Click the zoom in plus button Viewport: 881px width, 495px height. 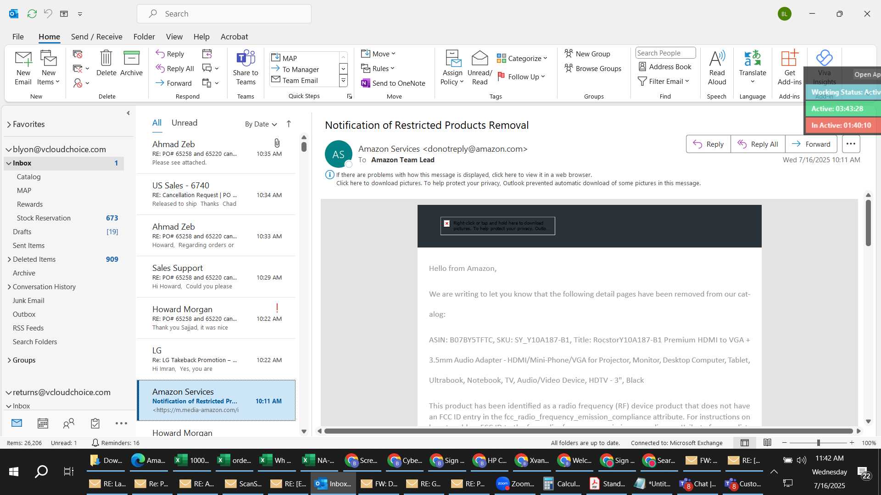click(x=852, y=443)
